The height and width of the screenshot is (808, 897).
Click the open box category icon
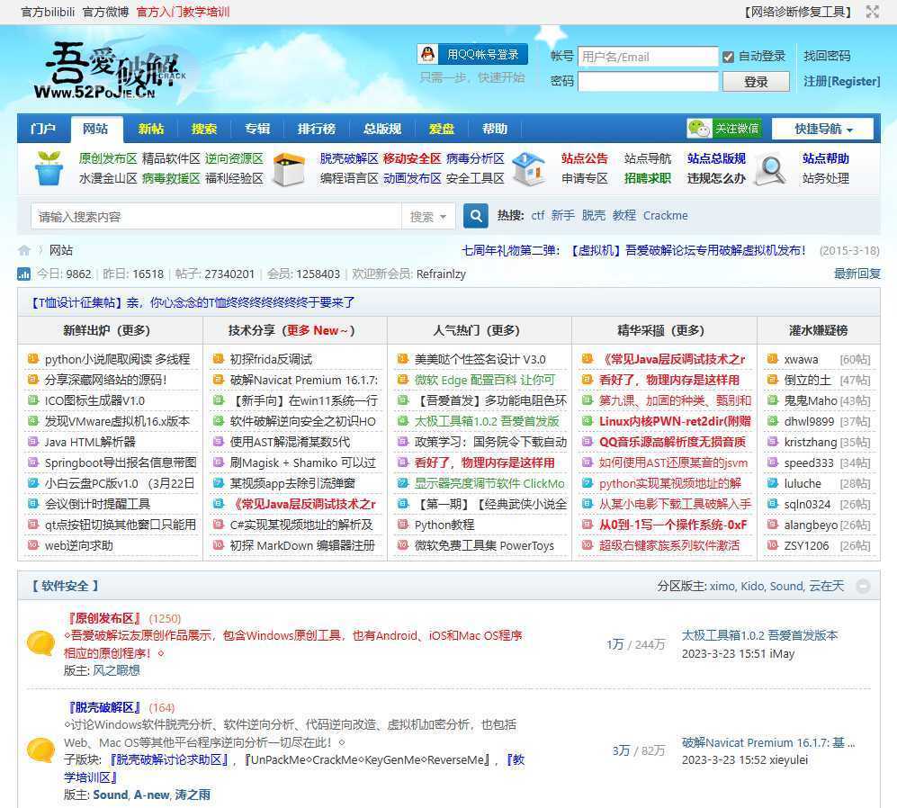click(289, 169)
